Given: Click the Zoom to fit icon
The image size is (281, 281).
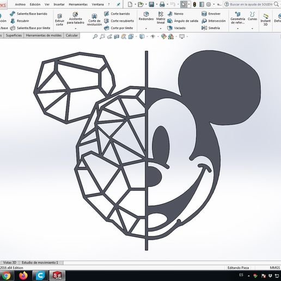Looking at the screenshot, I should click(95, 36).
